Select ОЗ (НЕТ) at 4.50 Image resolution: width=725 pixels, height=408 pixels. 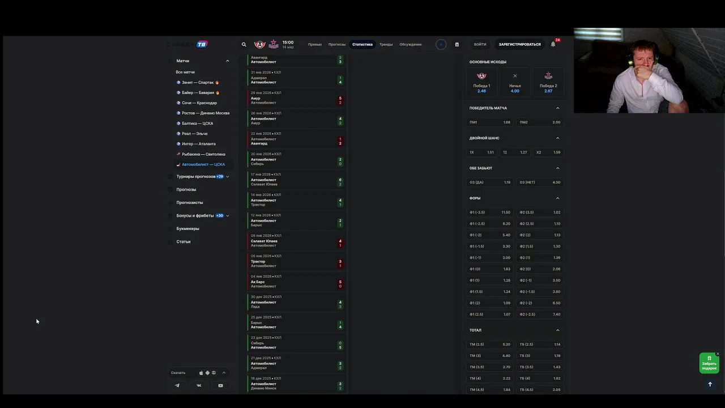point(540,182)
